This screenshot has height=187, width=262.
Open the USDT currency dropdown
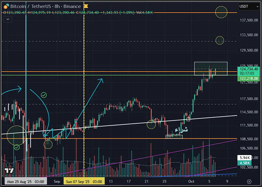[x=249, y=6]
